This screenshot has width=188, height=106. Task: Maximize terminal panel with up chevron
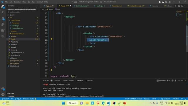182,80
